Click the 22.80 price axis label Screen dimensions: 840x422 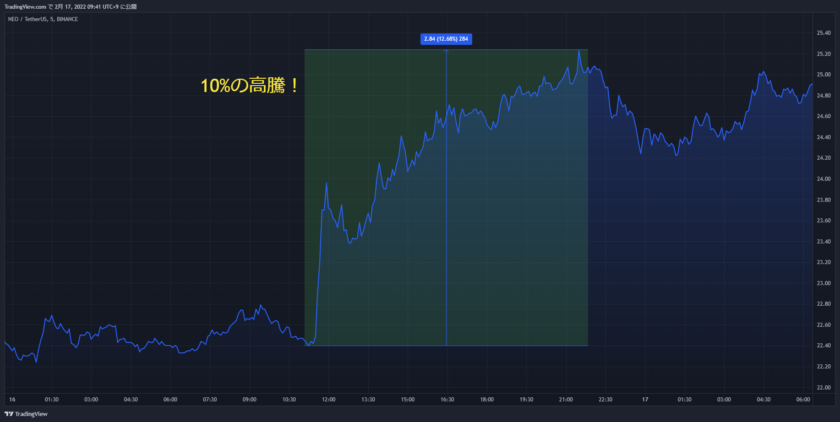coord(824,304)
